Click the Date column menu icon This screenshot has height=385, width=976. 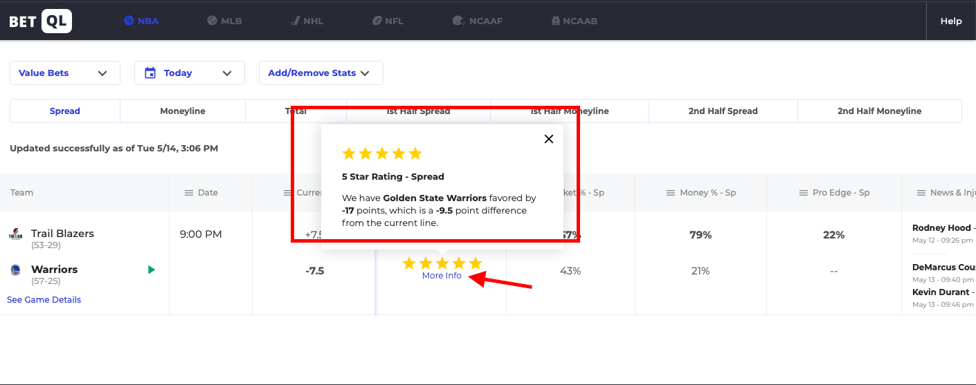[189, 193]
